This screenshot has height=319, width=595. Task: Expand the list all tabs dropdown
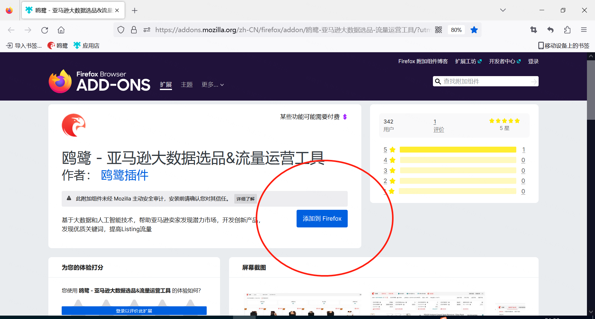tap(503, 10)
